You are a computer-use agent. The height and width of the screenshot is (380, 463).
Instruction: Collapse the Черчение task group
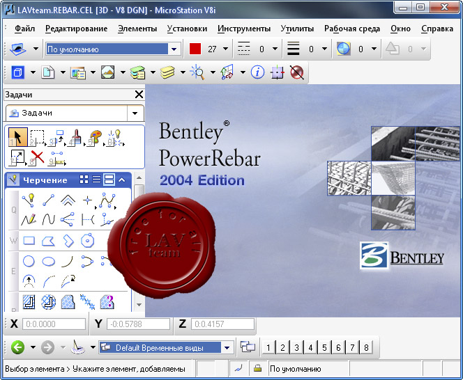[122, 180]
